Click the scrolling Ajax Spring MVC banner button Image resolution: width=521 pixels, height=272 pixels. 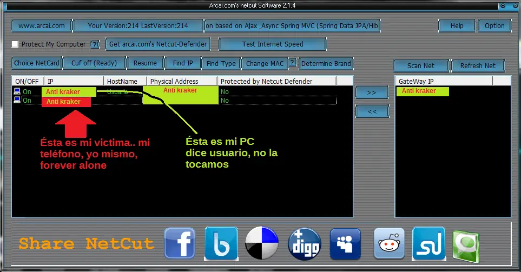click(x=292, y=25)
